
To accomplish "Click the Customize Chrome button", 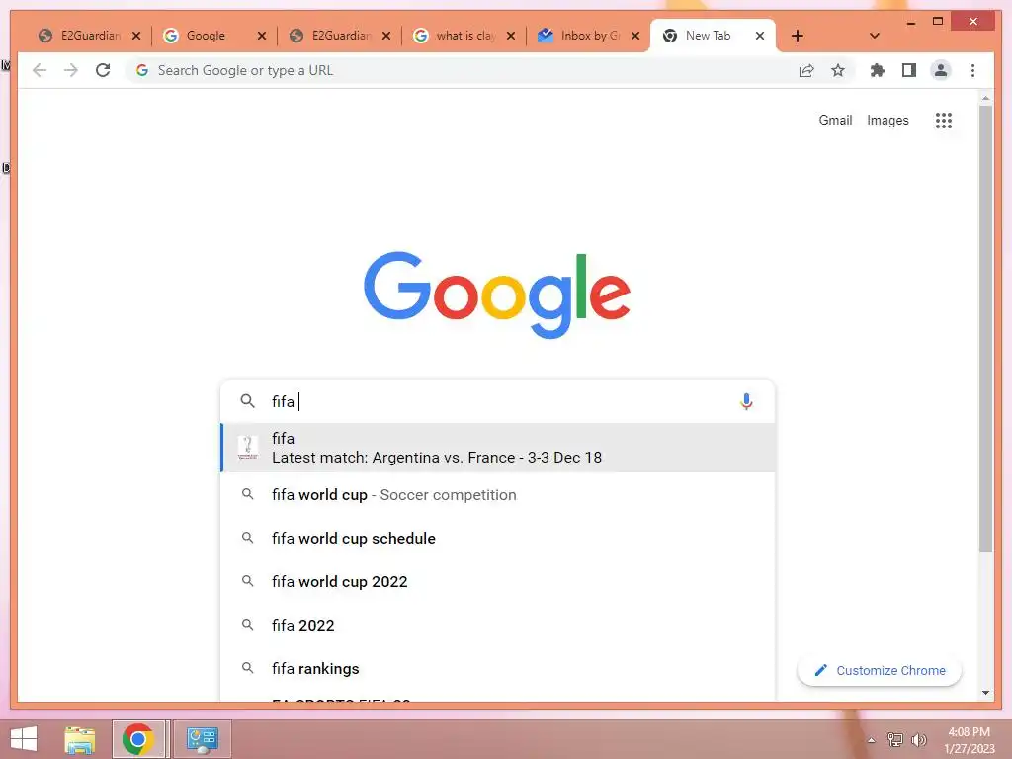I will point(879,671).
